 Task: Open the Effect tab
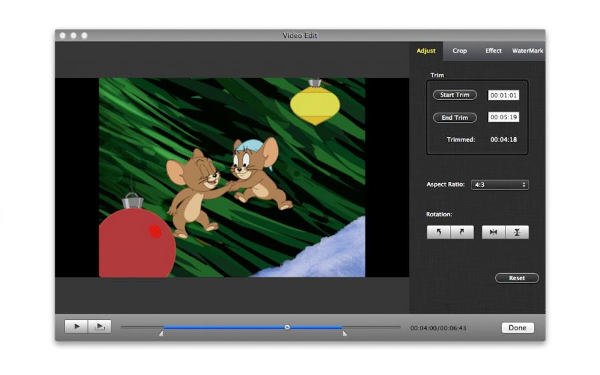click(x=493, y=51)
